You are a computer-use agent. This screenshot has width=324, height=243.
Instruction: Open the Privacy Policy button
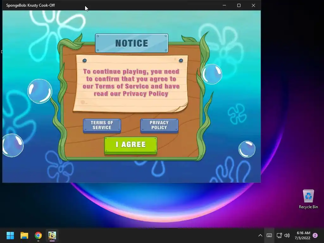pos(159,125)
